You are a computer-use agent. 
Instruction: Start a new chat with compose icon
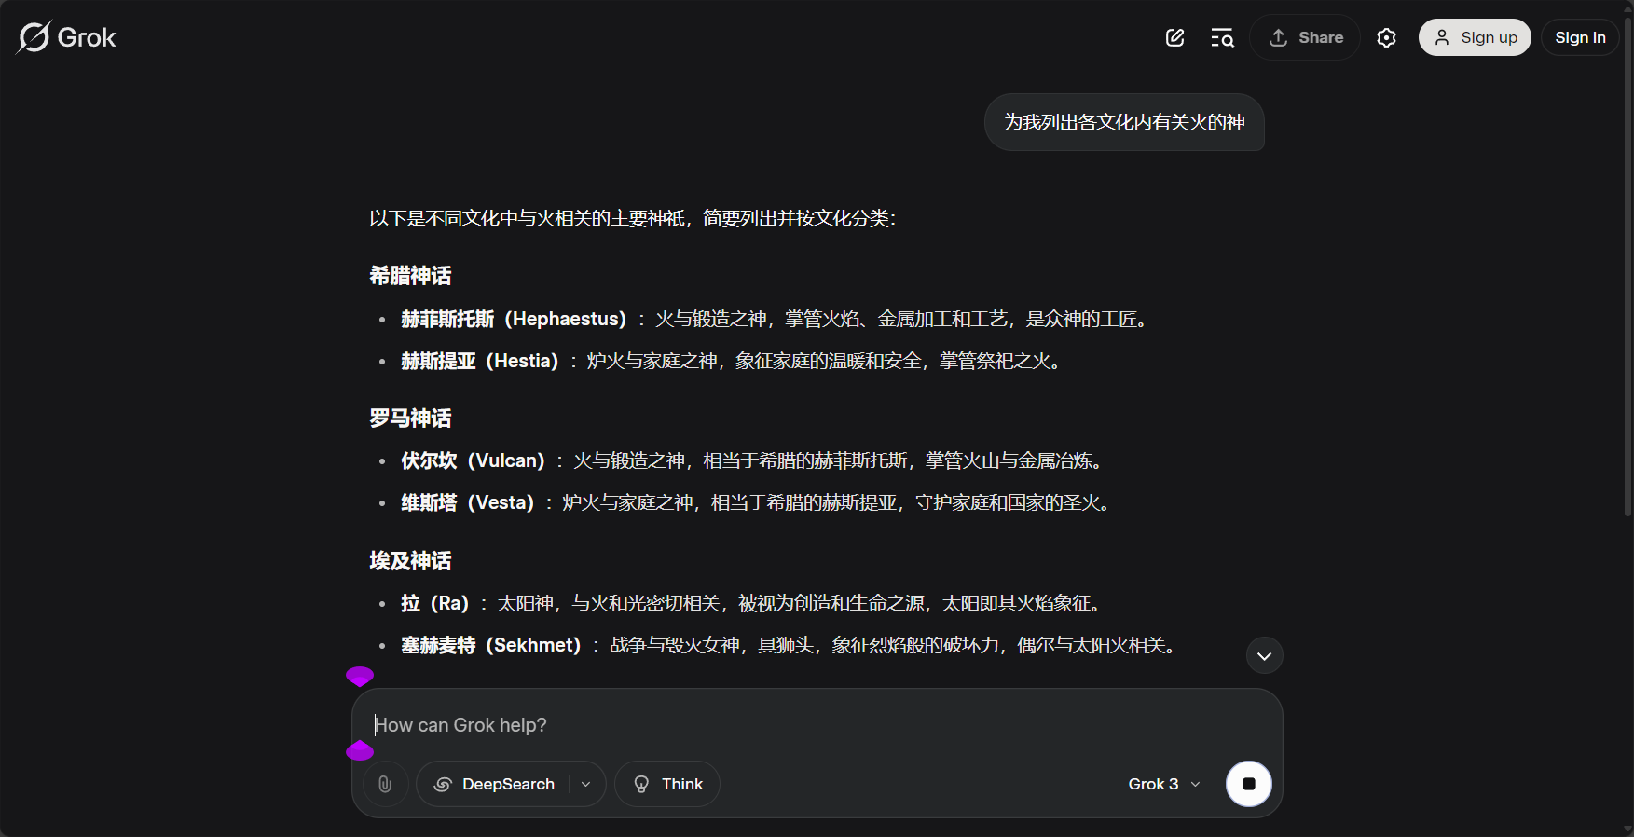click(x=1174, y=37)
